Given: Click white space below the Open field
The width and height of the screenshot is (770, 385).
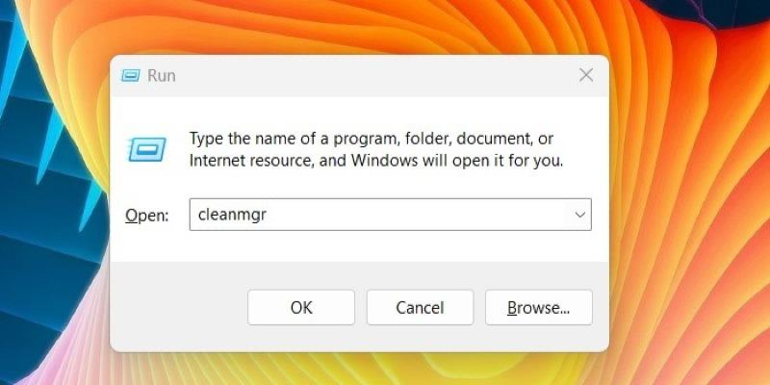Looking at the screenshot, I should pos(358,245).
